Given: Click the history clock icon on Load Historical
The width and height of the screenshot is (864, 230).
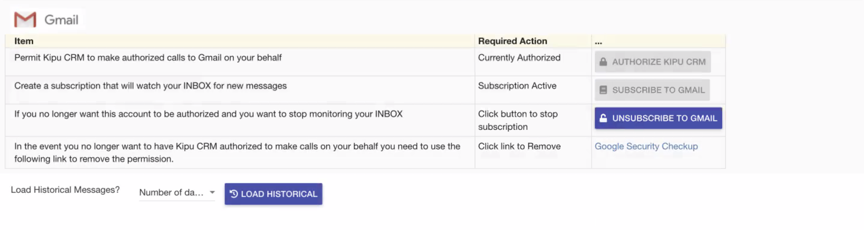Looking at the screenshot, I should pyautogui.click(x=234, y=194).
